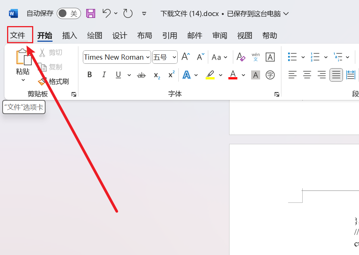Switch to the 布局 tab
The width and height of the screenshot is (359, 255).
145,35
